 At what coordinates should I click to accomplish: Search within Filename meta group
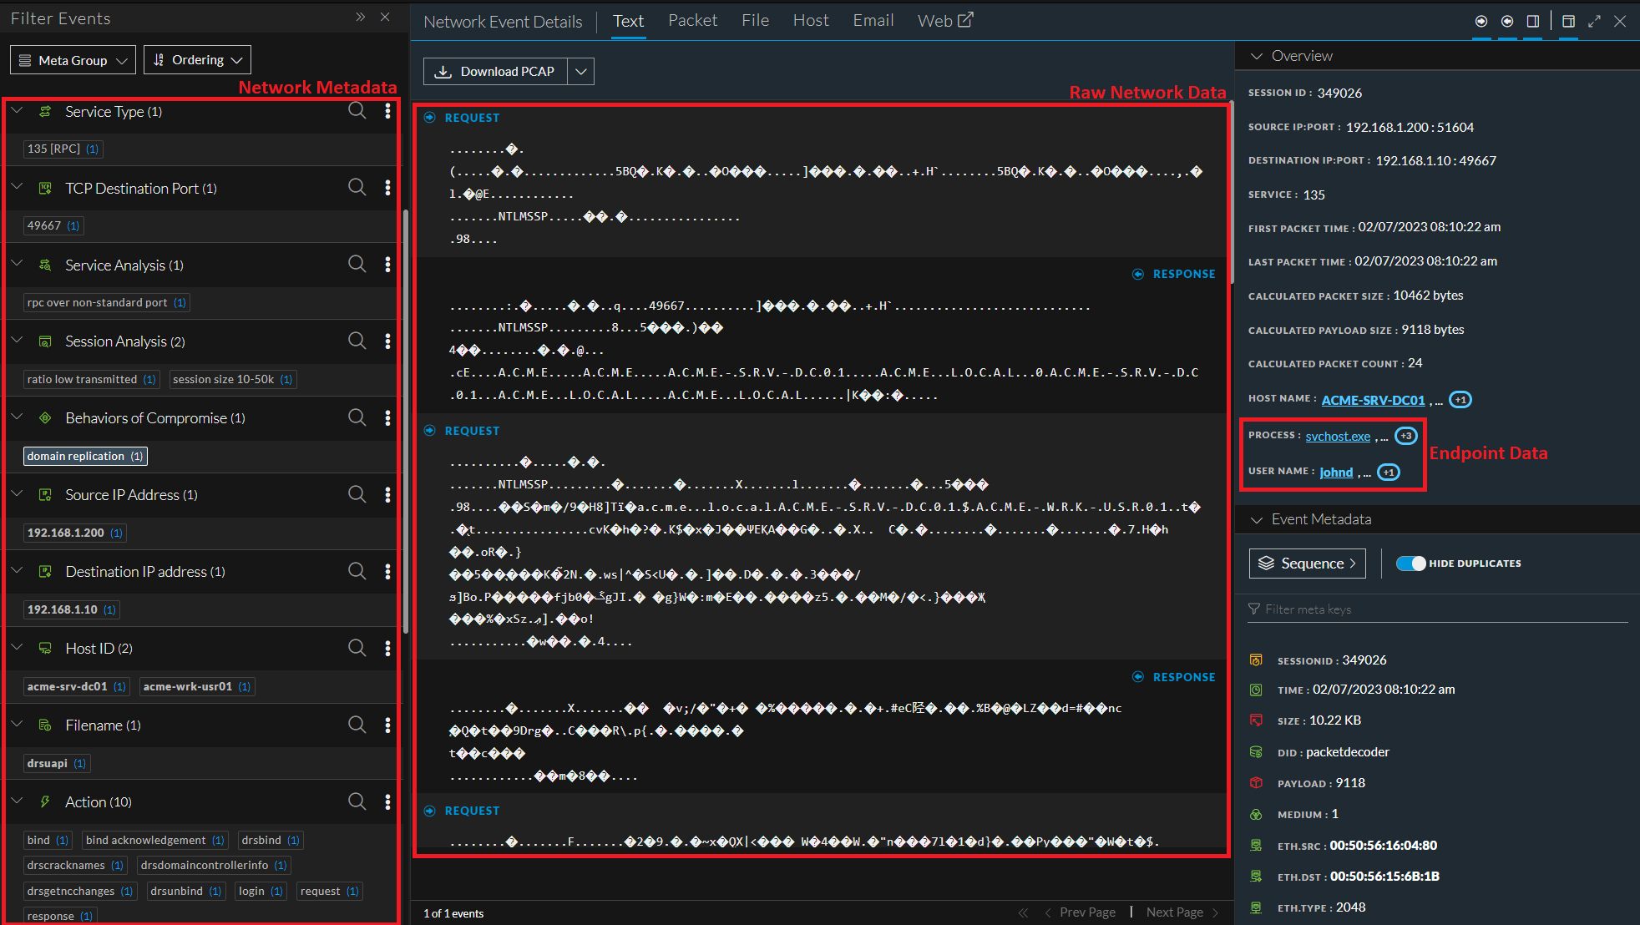[357, 725]
